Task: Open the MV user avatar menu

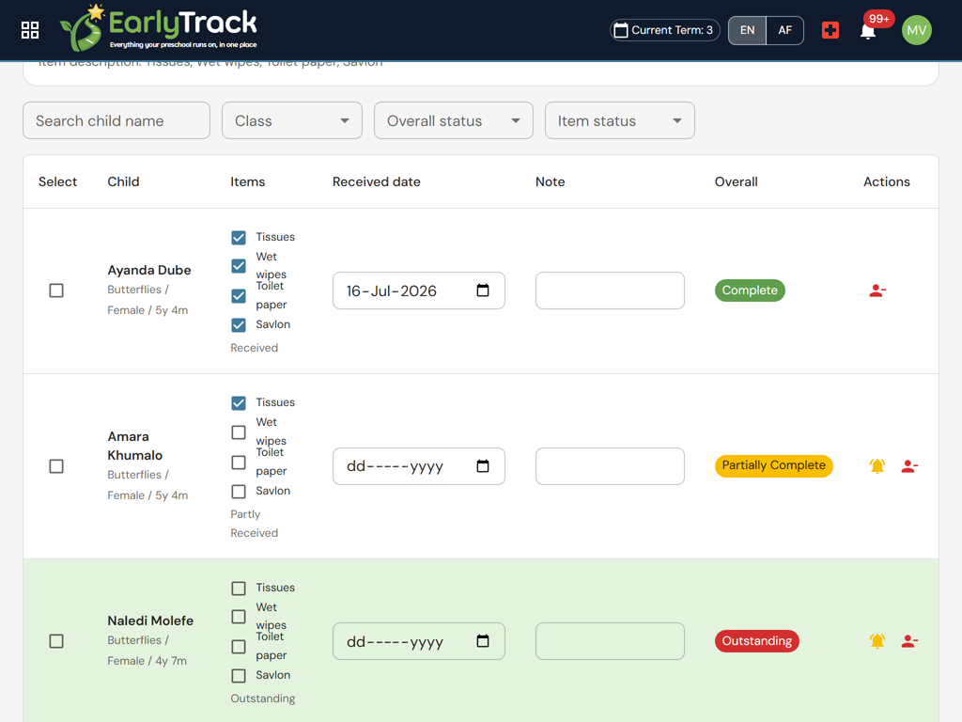Action: tap(917, 30)
